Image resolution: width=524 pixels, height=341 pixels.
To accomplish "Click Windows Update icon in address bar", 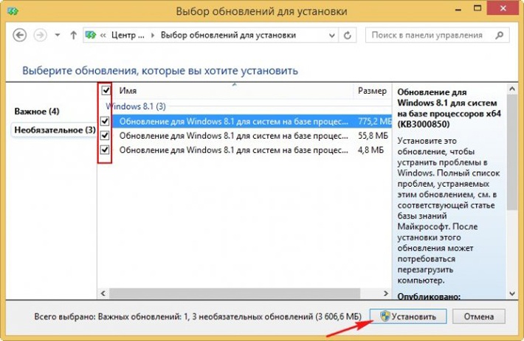I will tap(90, 35).
